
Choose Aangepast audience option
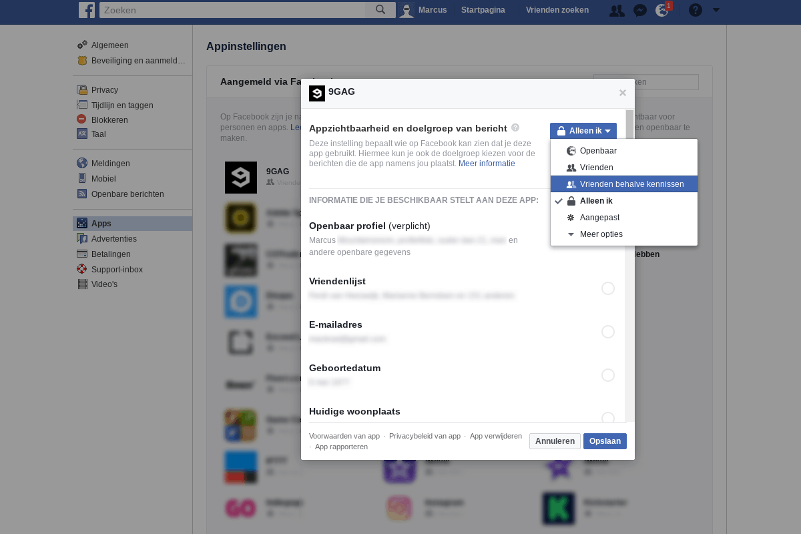pyautogui.click(x=624, y=218)
